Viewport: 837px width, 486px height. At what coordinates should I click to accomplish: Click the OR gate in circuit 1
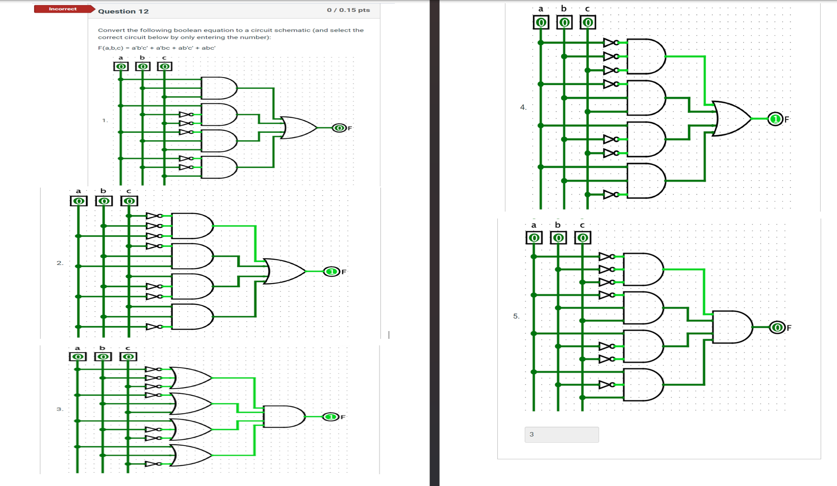(x=299, y=128)
